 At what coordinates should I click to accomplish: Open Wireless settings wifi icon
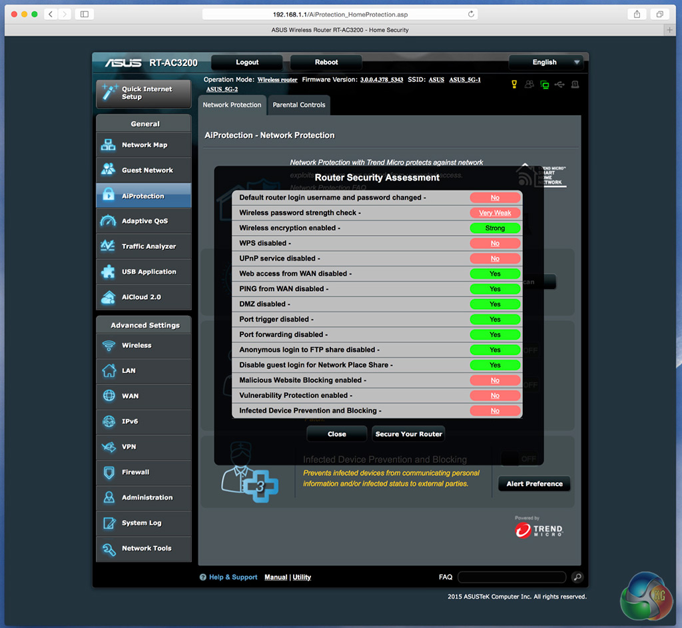tap(109, 346)
